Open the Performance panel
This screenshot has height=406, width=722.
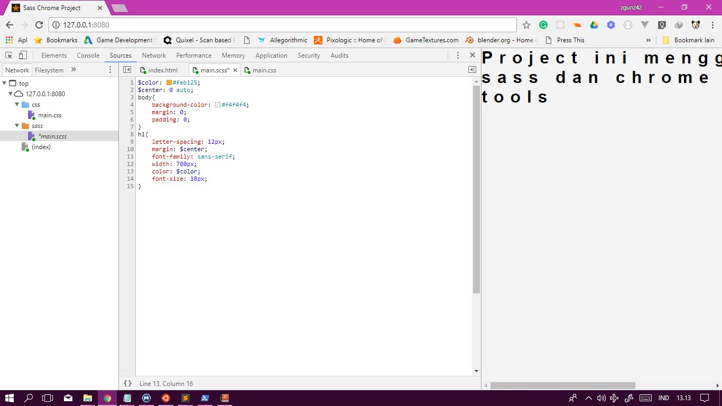click(194, 55)
